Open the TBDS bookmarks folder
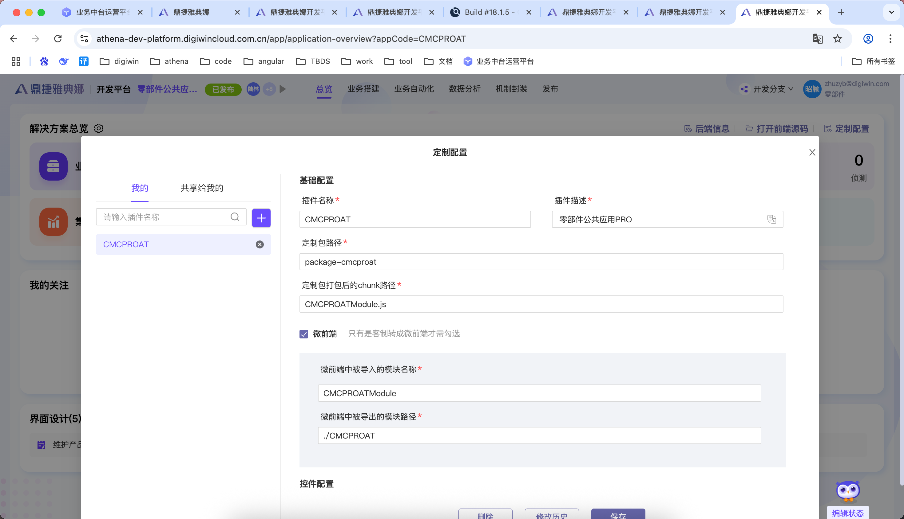 pos(313,61)
